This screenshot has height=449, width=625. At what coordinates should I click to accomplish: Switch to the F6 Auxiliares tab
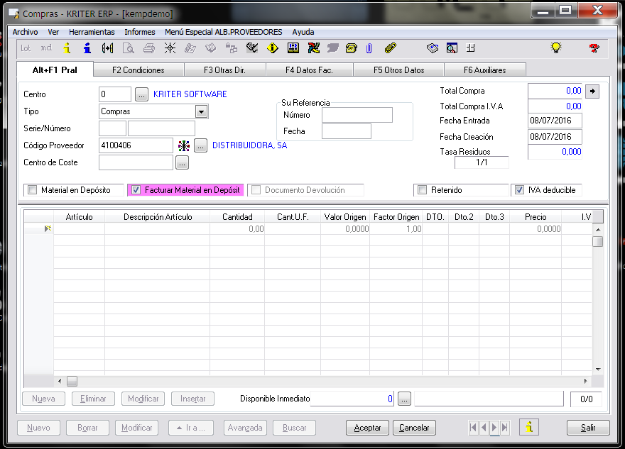484,70
